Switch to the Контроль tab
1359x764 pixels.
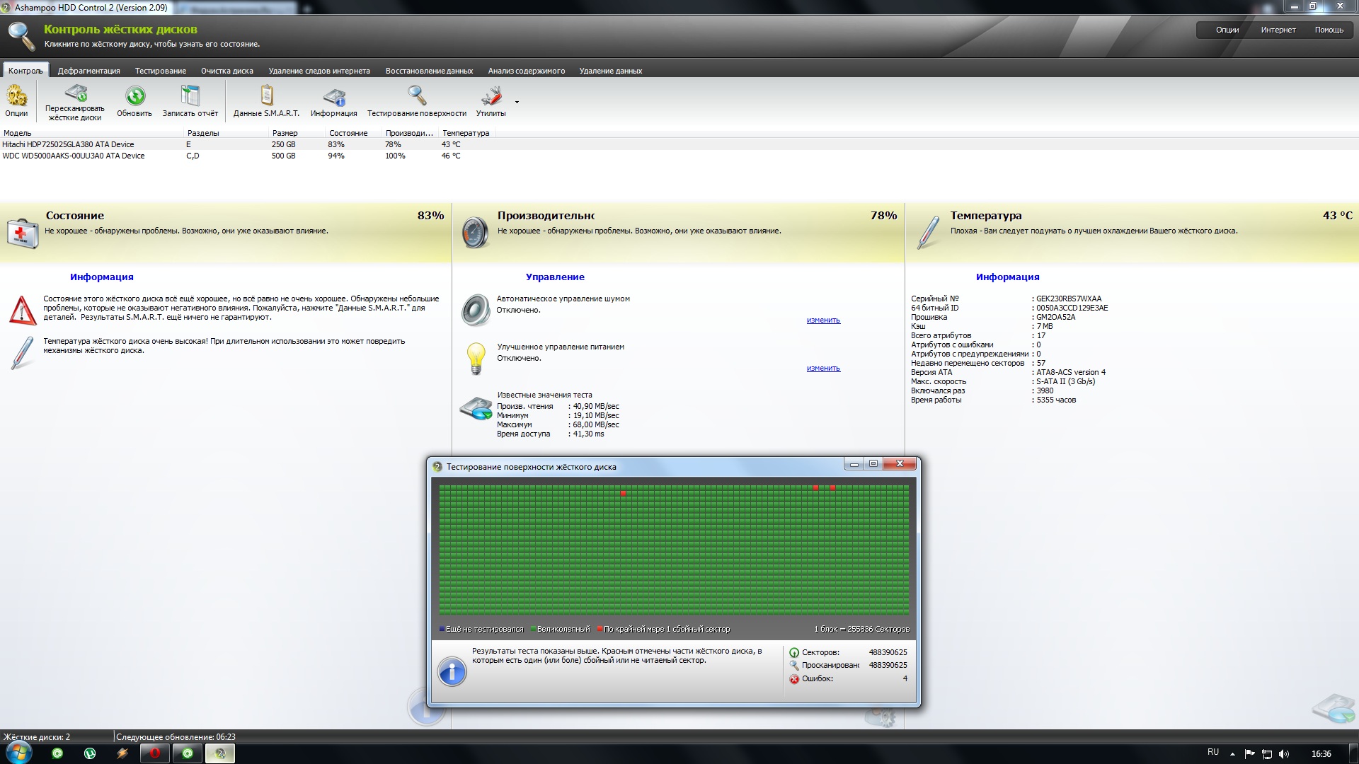coord(25,71)
